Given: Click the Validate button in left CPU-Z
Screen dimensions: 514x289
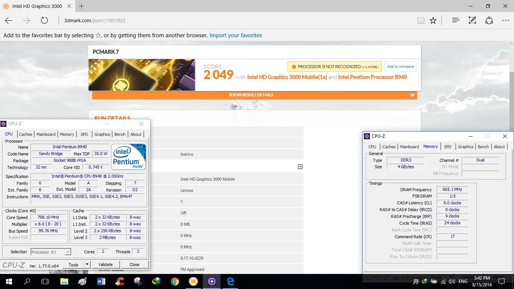Looking at the screenshot, I should (x=105, y=265).
